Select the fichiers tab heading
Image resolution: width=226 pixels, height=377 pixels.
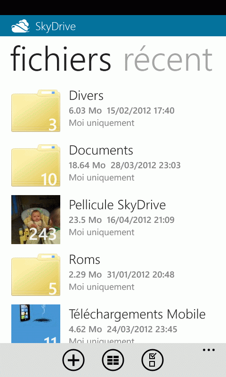click(61, 58)
